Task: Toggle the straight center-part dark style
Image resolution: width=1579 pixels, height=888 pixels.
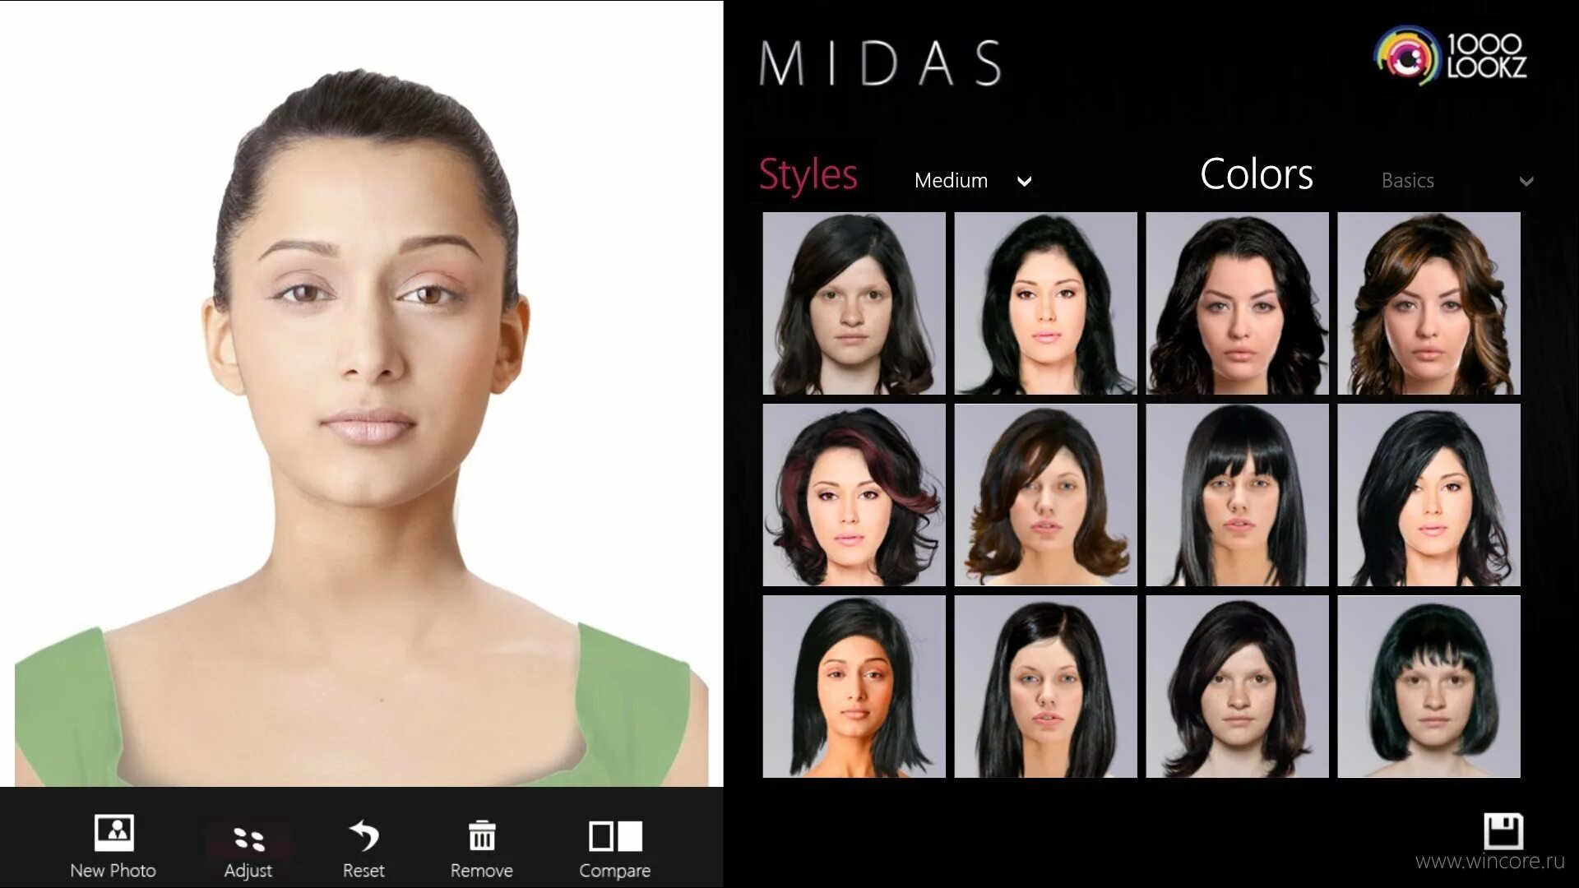Action: [x=1044, y=685]
